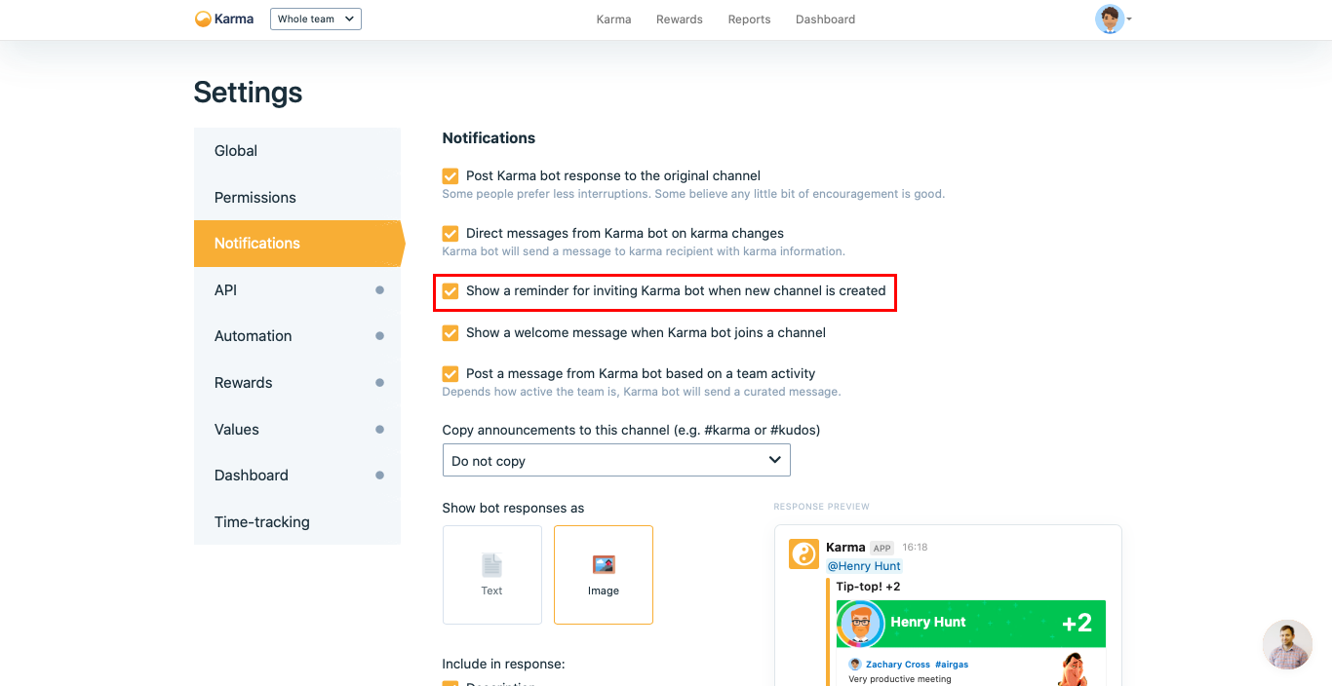1332x686 pixels.
Task: Click the Notifications section heading
Action: 489,138
